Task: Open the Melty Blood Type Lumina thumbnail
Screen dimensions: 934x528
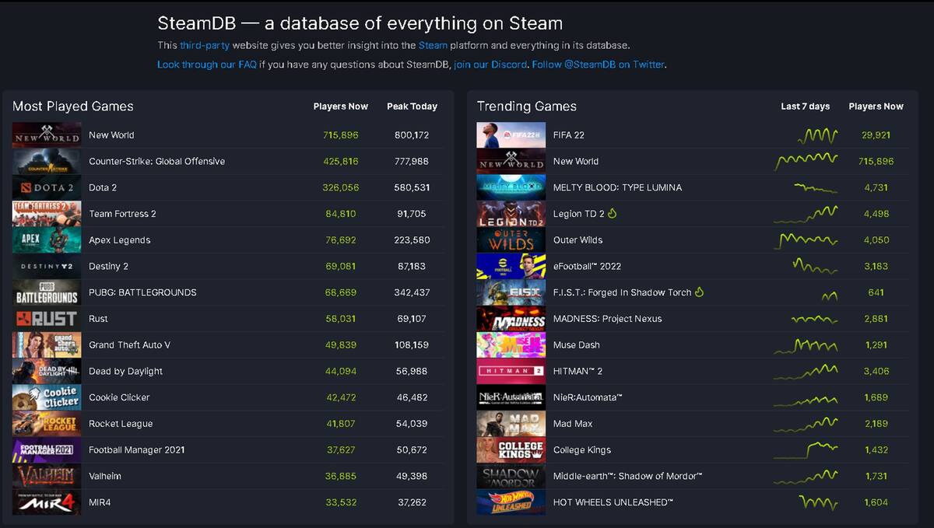Action: (x=511, y=187)
